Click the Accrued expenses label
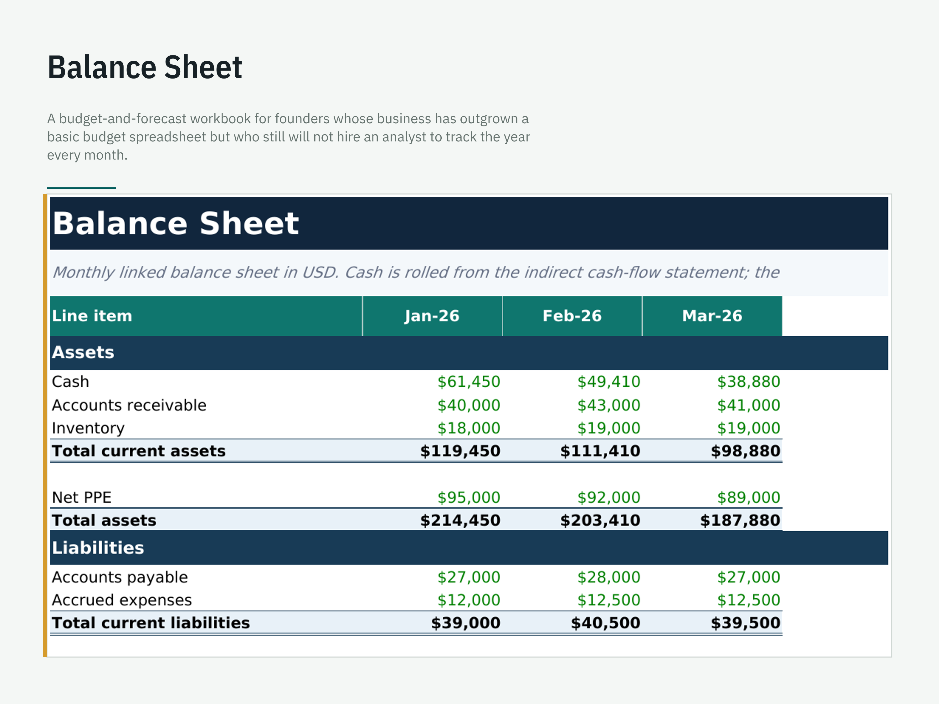 pos(122,600)
